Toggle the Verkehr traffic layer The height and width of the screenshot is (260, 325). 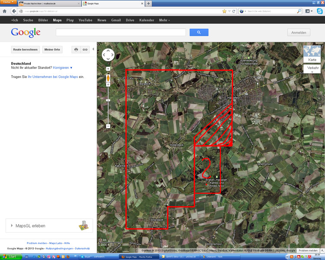coord(312,69)
